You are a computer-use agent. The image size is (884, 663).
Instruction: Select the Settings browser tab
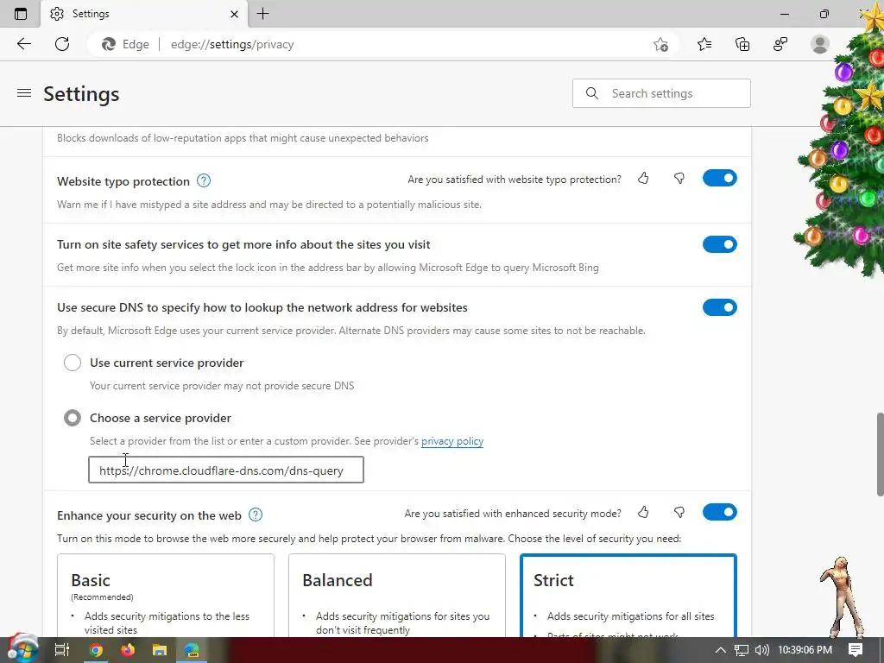click(x=144, y=14)
